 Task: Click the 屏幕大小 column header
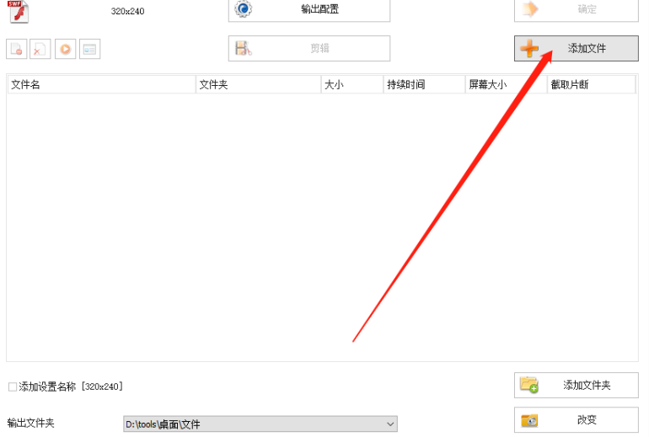tap(507, 85)
